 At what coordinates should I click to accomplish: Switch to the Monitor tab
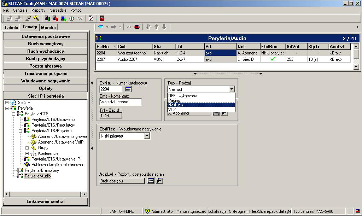(x=48, y=27)
